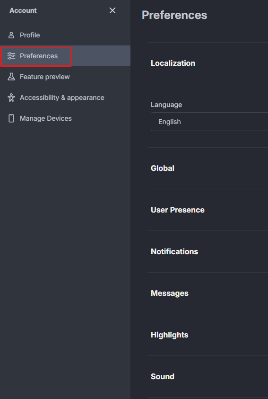Click the Profile person icon

pyautogui.click(x=11, y=35)
